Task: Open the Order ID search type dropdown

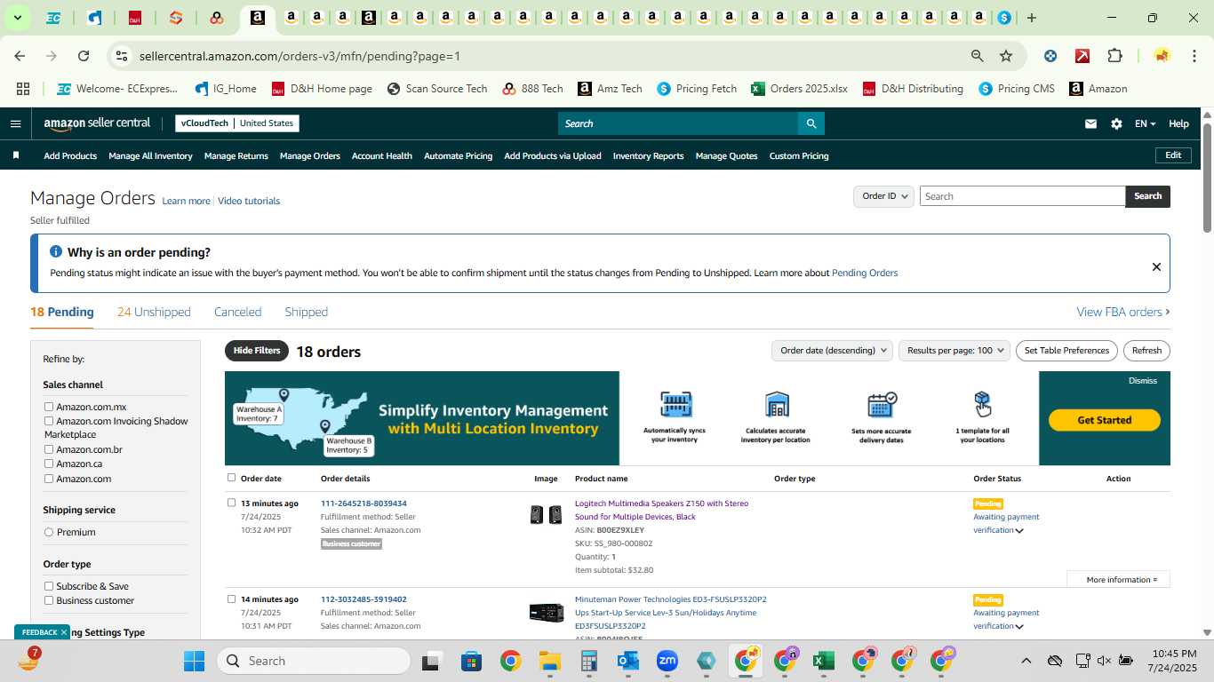Action: pos(884,196)
